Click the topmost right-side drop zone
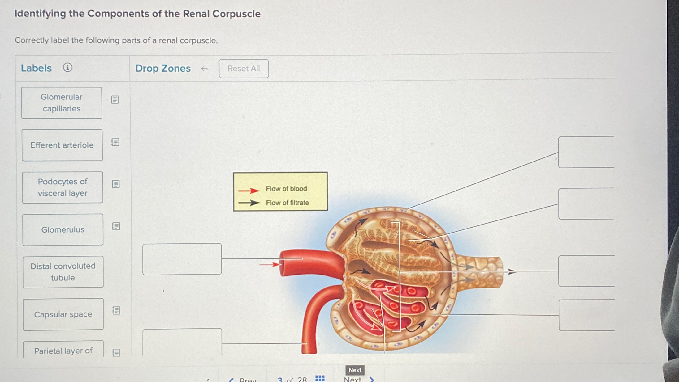Viewport: 679px width, 382px height. pyautogui.click(x=586, y=152)
